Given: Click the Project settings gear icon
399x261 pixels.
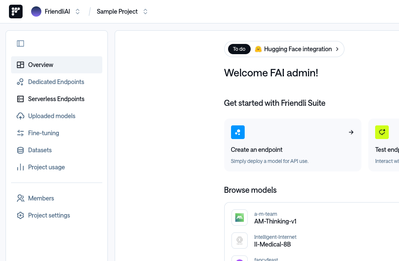Looking at the screenshot, I should pos(20,215).
